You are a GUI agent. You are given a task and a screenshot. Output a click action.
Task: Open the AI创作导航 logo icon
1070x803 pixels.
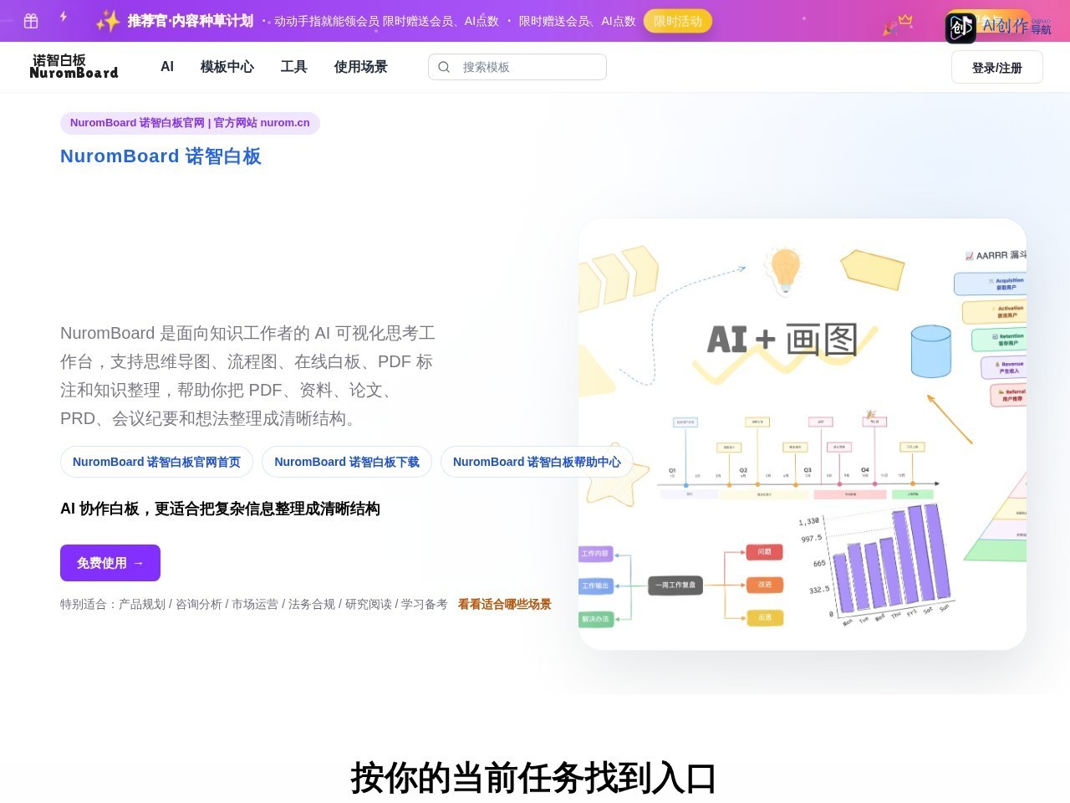pyautogui.click(x=960, y=28)
